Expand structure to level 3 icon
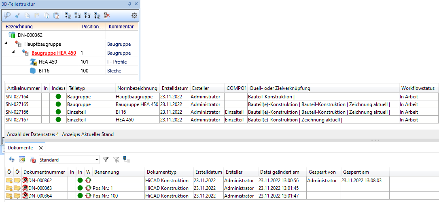The image size is (439, 202). 87,16
